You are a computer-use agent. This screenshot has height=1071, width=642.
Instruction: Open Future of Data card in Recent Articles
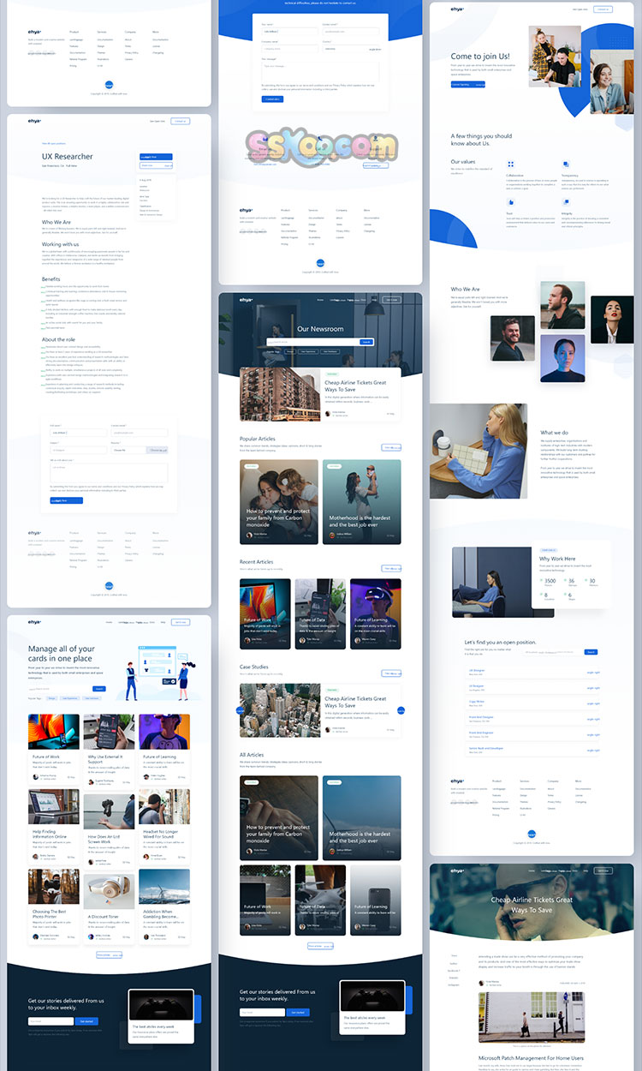click(x=320, y=613)
